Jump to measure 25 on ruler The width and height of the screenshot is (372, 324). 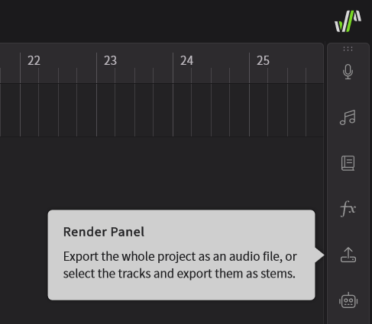click(263, 60)
